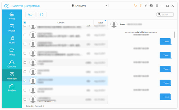Open the Contacts section
The height and width of the screenshot is (110, 179).
[12, 64]
